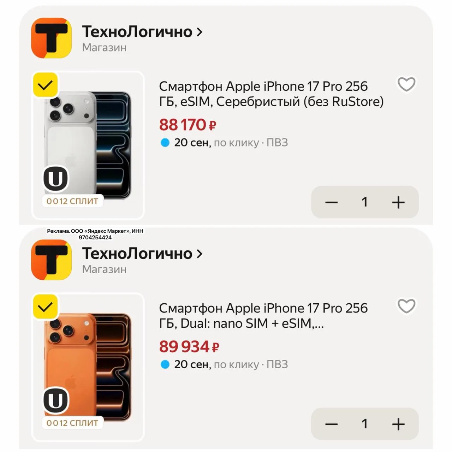Viewport: 452px width, 452px height.
Task: Open the bottom ТехноЛогично store logo
Action: 52,260
